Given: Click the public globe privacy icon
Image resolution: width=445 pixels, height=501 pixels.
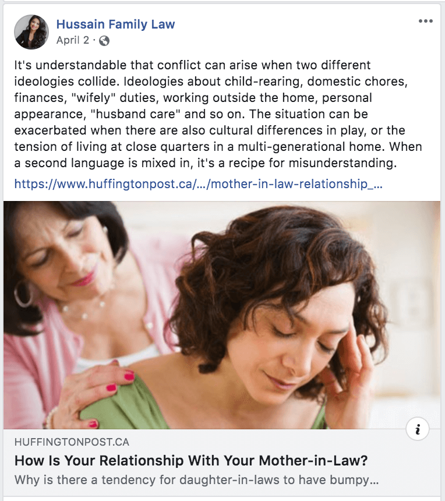Looking at the screenshot, I should [104, 41].
